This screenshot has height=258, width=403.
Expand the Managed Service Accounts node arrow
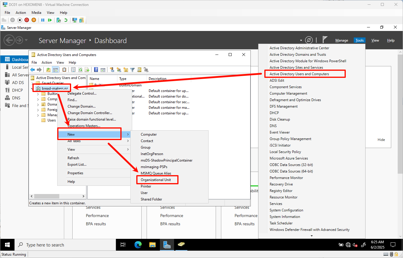(38, 115)
